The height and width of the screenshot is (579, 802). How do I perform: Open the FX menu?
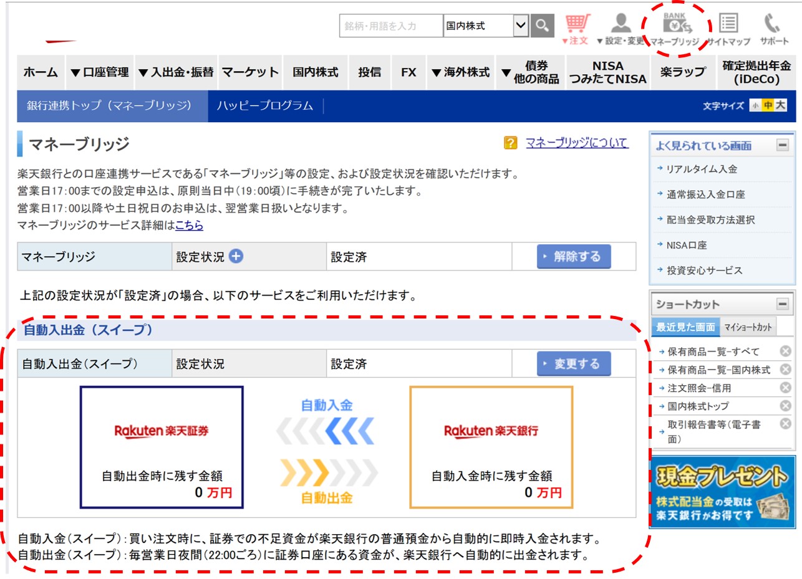tap(408, 72)
